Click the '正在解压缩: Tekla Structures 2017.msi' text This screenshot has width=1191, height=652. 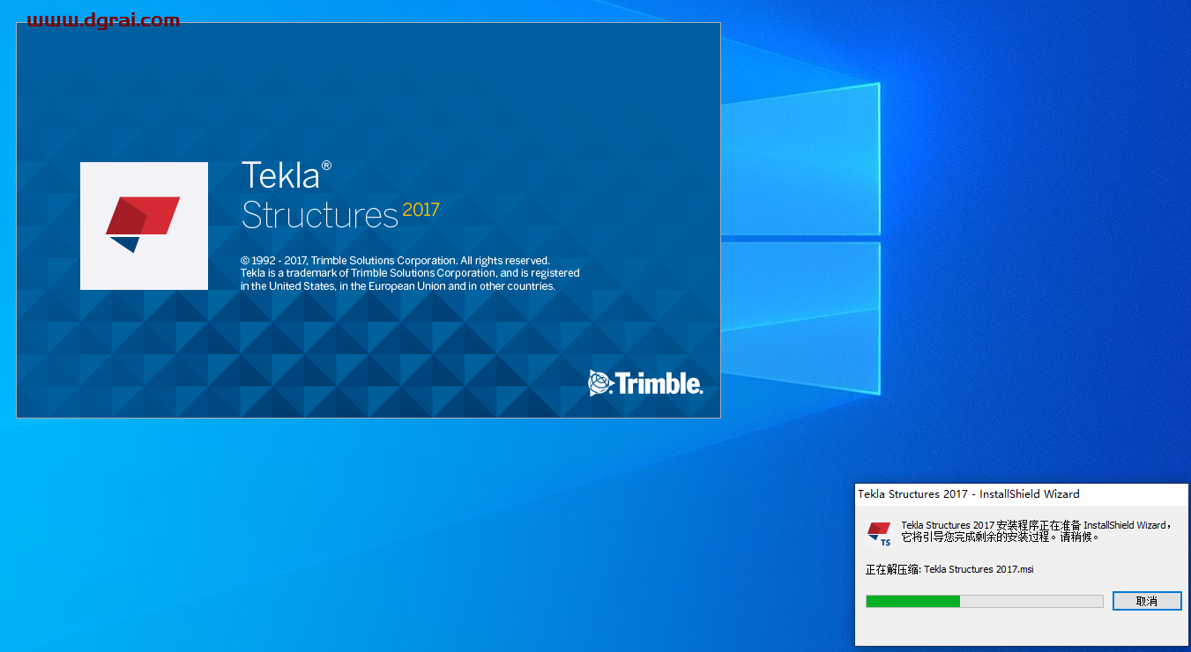tap(949, 569)
